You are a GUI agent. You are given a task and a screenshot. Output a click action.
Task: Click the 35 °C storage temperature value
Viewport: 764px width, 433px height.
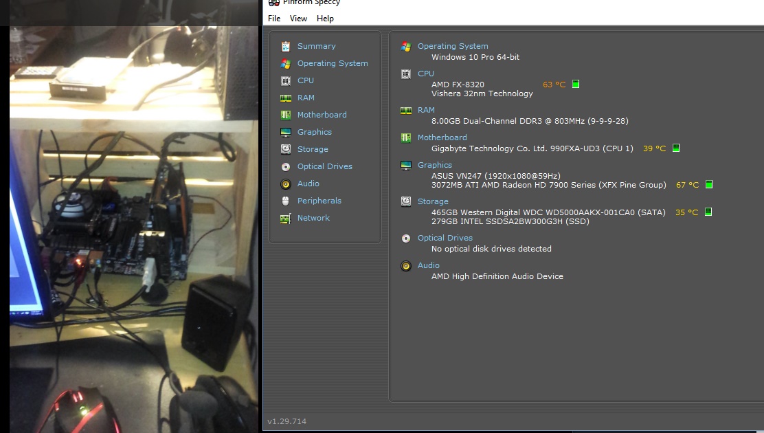tap(687, 212)
